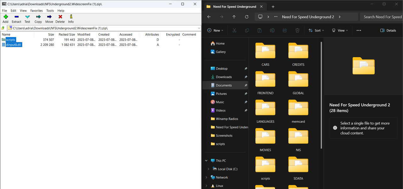Open the Favorites menu in 7-Zip
The width and height of the screenshot is (403, 189).
tap(37, 11)
